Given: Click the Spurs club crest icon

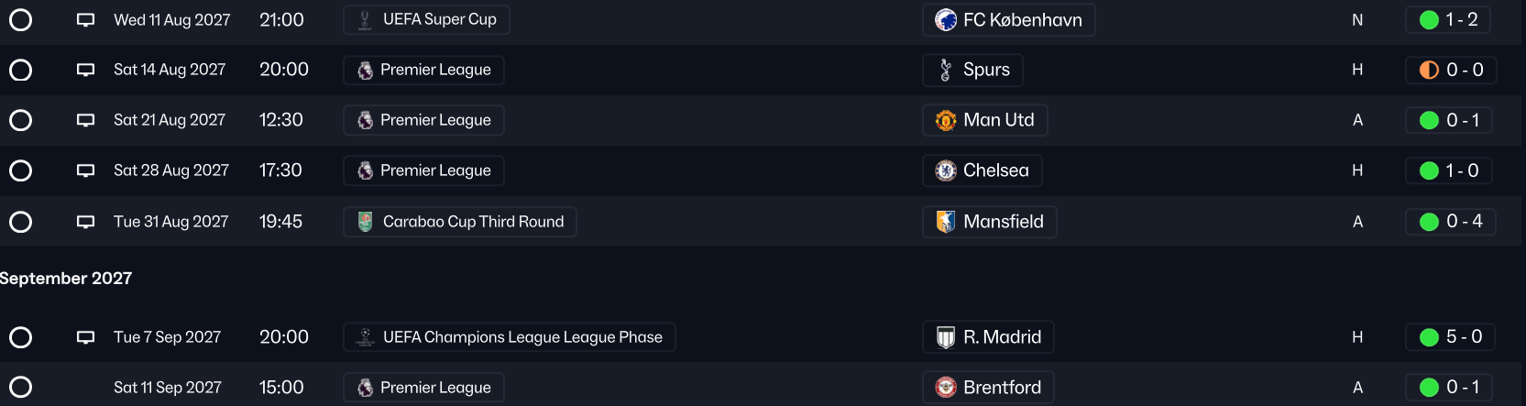Looking at the screenshot, I should [x=946, y=70].
